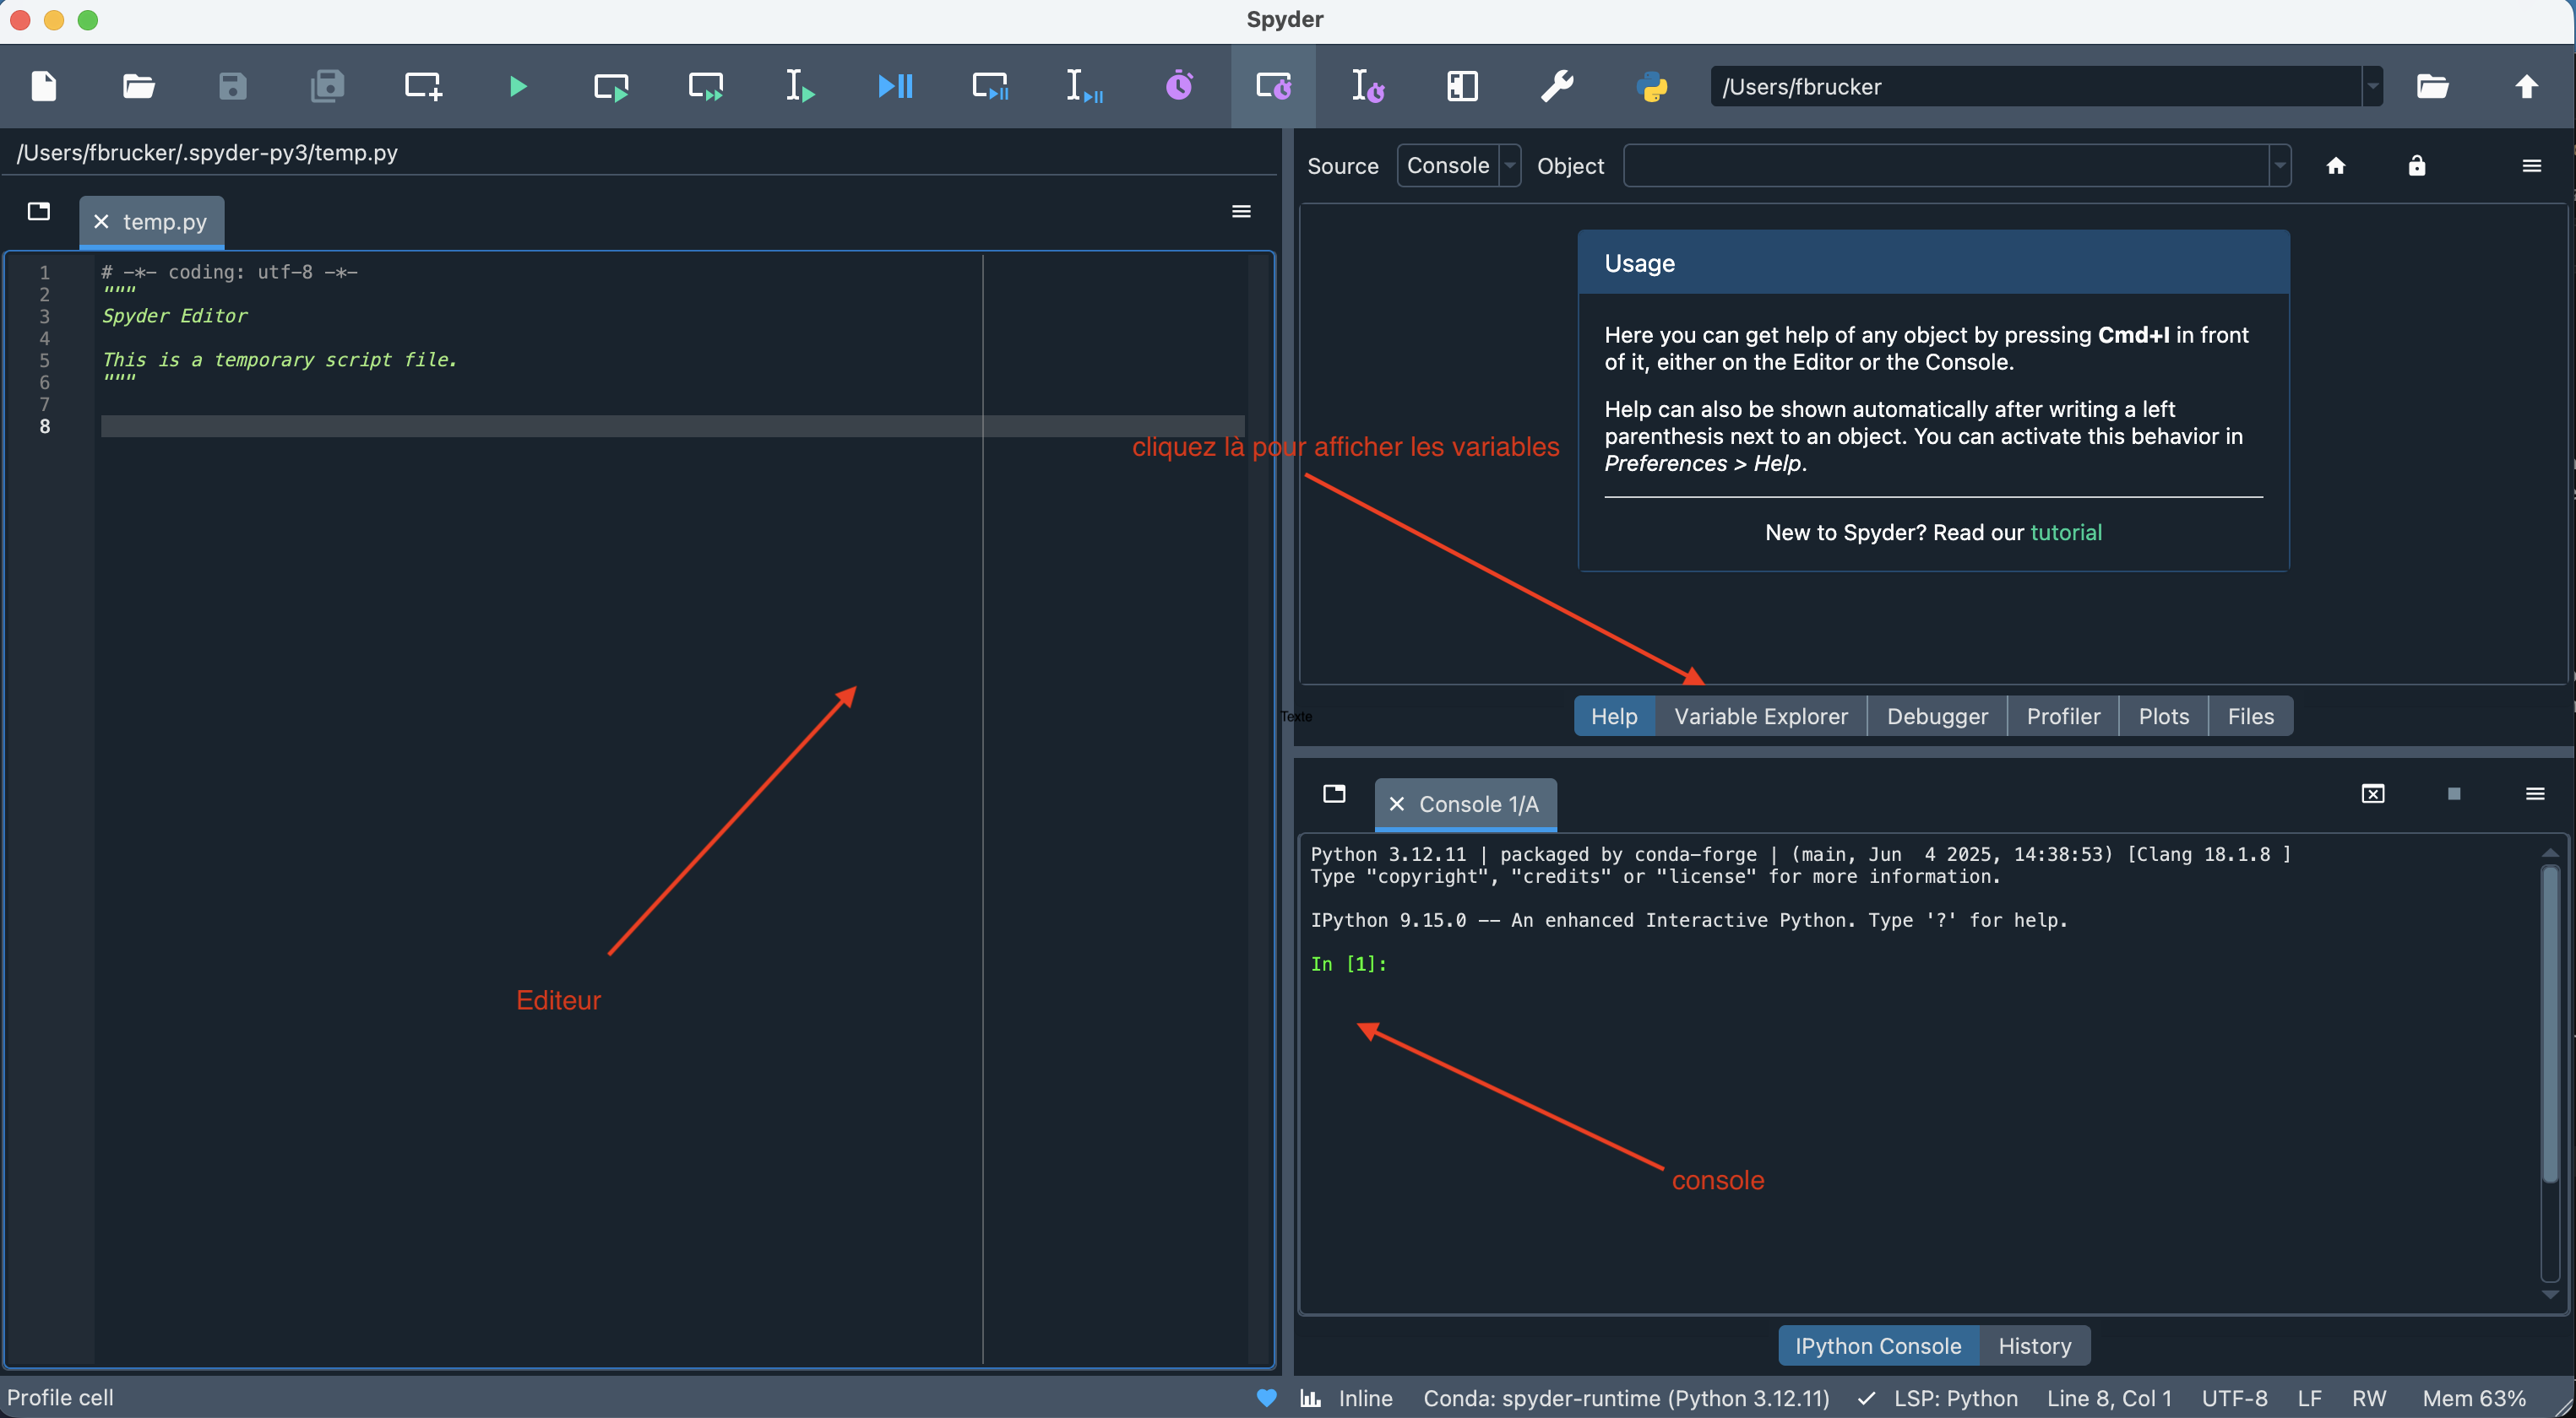Screen dimensions: 2576x1418
Task: Open the Spyder tutorial link
Action: (x=2066, y=533)
